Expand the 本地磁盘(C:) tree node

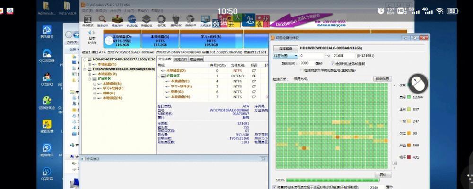click(90, 65)
